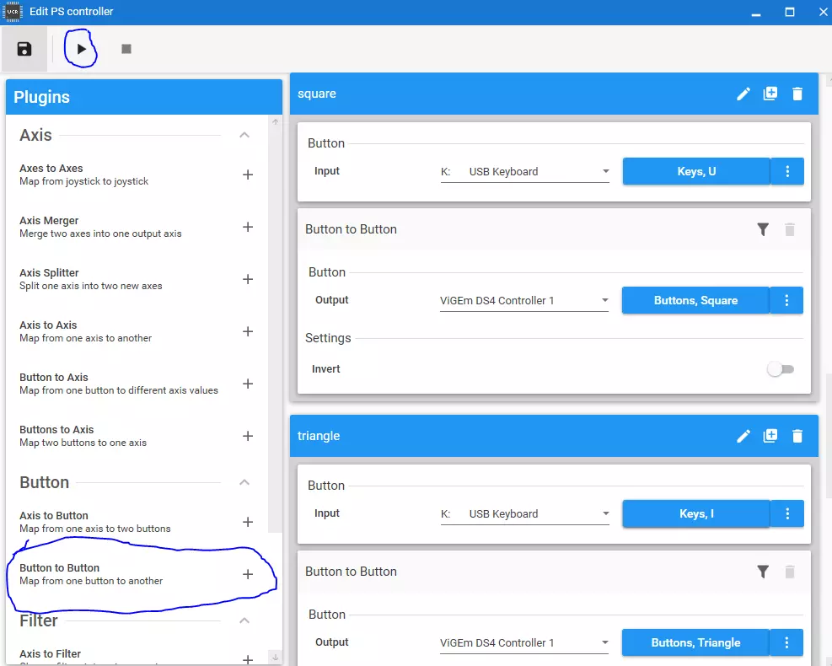Open square's USB Keyboard input device dropdown
The width and height of the screenshot is (832, 666).
[525, 171]
